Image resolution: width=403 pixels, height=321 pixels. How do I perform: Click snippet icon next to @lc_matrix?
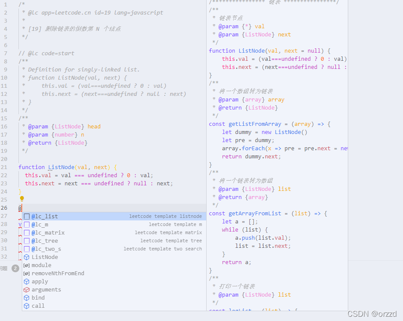(27, 232)
